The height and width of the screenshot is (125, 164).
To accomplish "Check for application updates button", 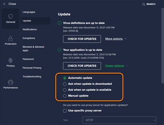I will pos(82,66).
